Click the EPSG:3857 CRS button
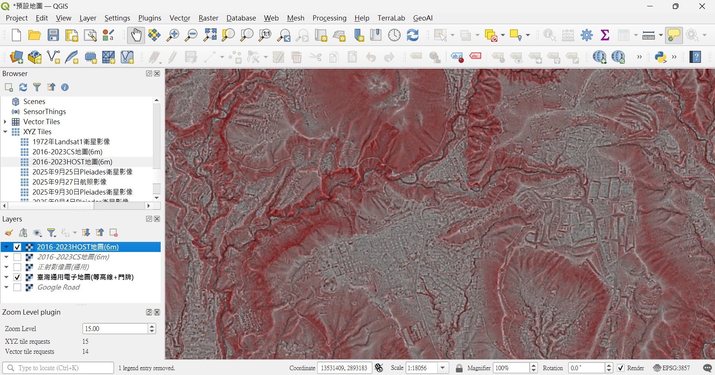This screenshot has height=375, width=715. [672, 368]
